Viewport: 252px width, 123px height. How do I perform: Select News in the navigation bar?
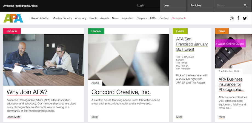click(115, 18)
